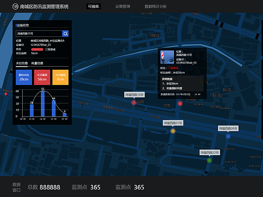The image size is (263, 197).
Task: Switch to the 可视化 tab
Action: tap(94, 7)
